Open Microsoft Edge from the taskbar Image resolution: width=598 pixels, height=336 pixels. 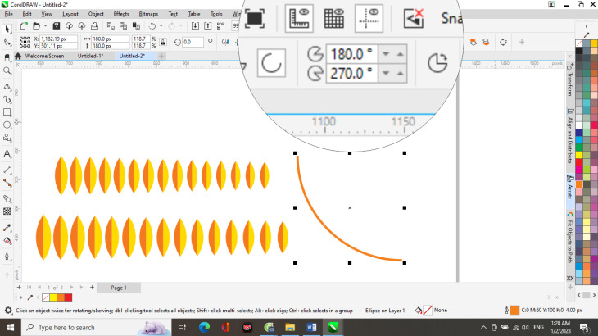coord(205,327)
